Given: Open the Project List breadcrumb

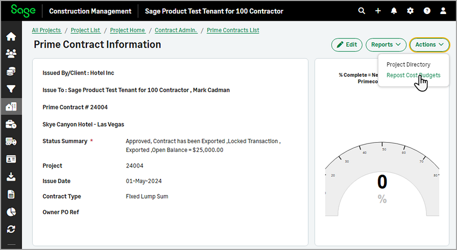Looking at the screenshot, I should 86,30.
